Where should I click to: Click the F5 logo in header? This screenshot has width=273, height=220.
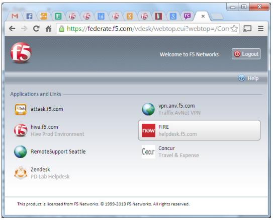pyautogui.click(x=21, y=53)
